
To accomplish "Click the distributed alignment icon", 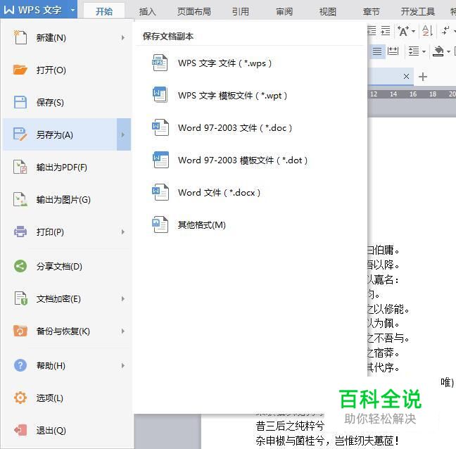I will tap(393, 51).
